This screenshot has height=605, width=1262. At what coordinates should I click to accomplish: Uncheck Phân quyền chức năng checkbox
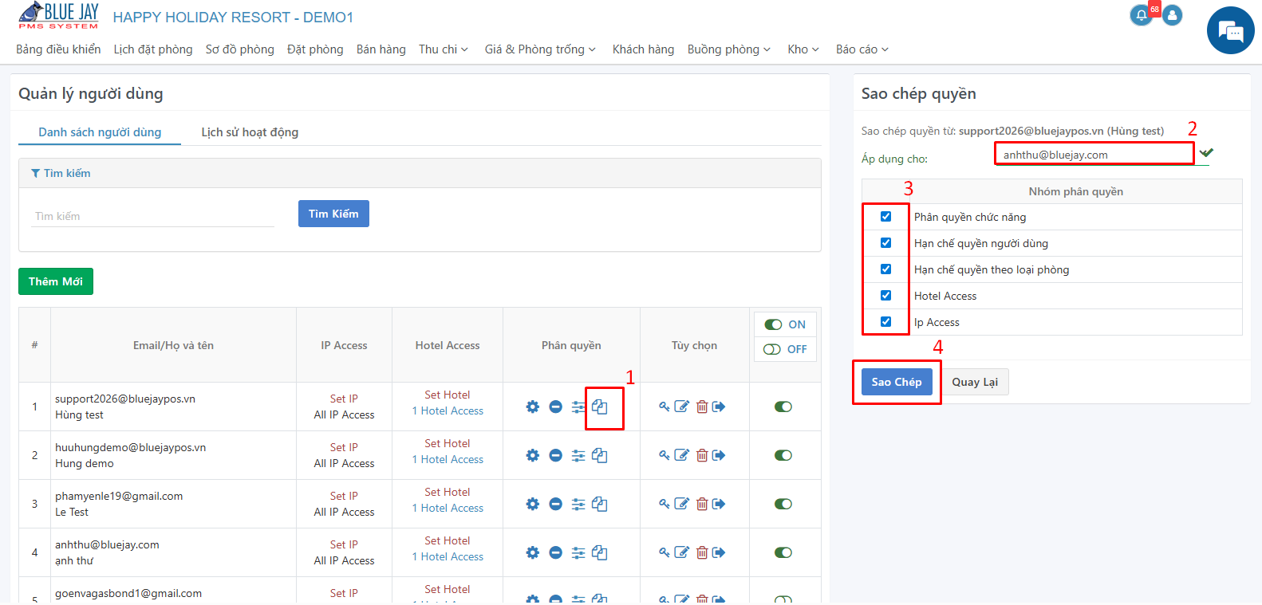(885, 217)
